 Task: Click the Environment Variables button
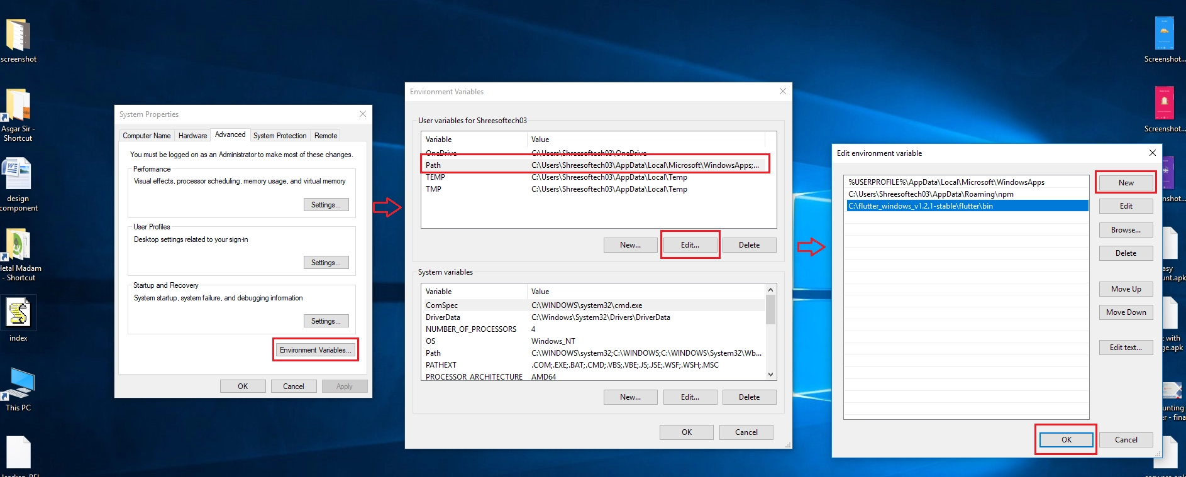pos(315,350)
